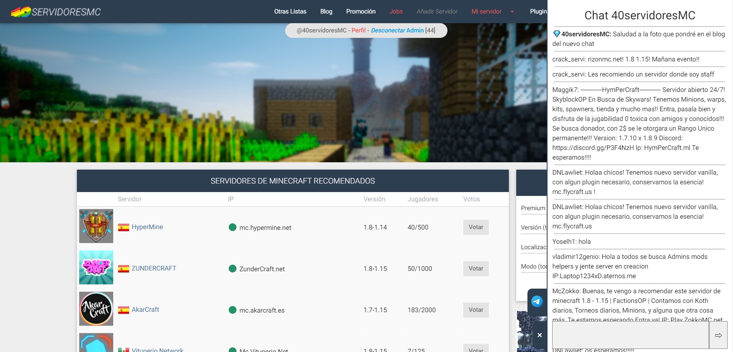Vote for ZUNDERCRAFT with Votar button

(x=476, y=269)
